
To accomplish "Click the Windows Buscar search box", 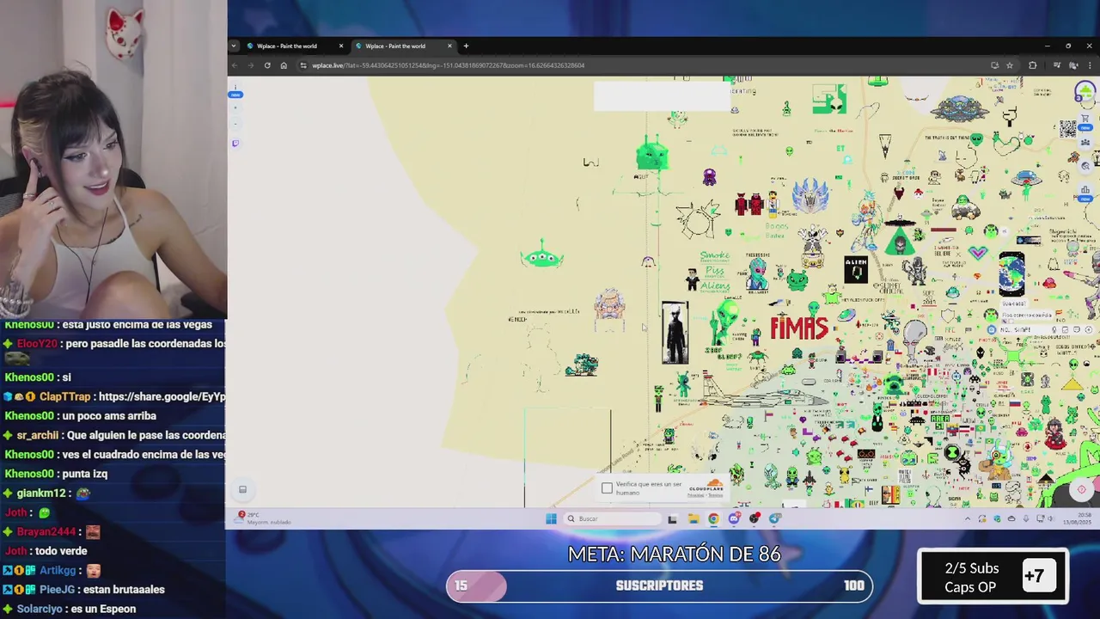I will [613, 518].
